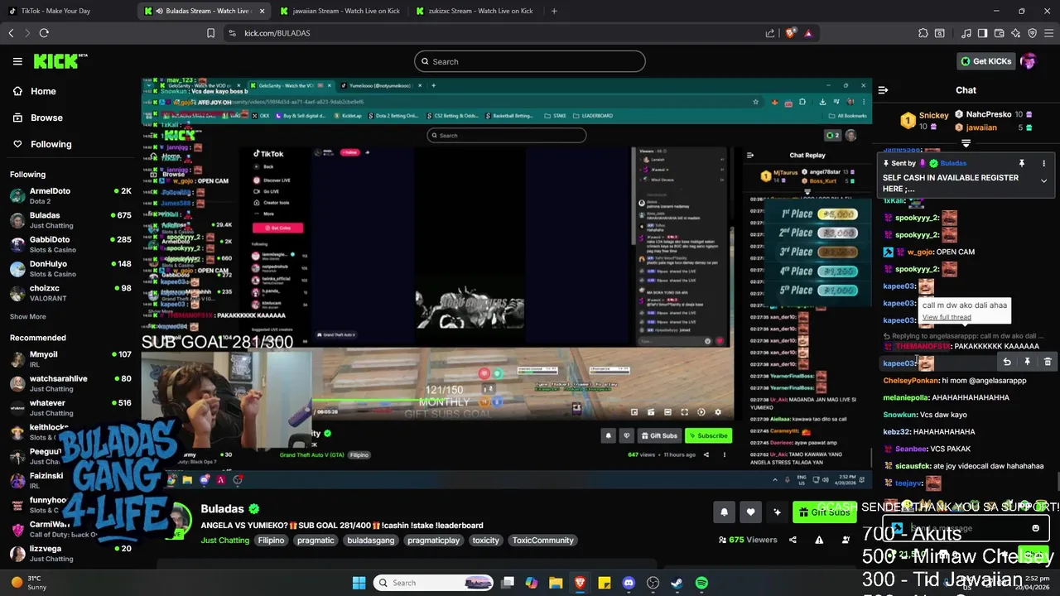1060x596 pixels.
Task: Expand Following list with Show More
Action: (x=27, y=316)
